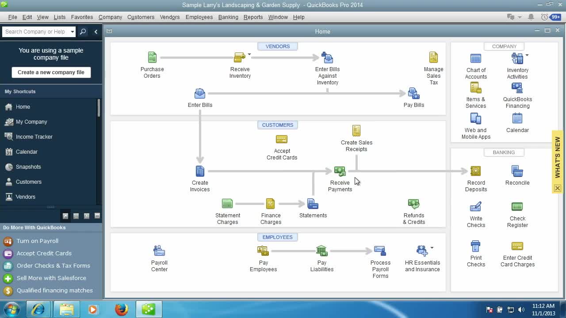Click the Statements icon

click(x=313, y=204)
